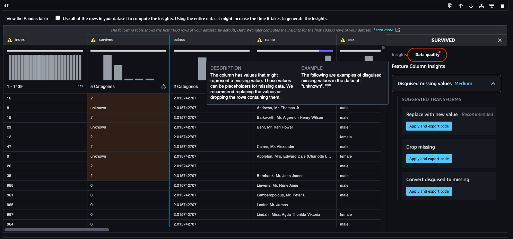Click the warning icon on the name column

pyautogui.click(x=259, y=39)
